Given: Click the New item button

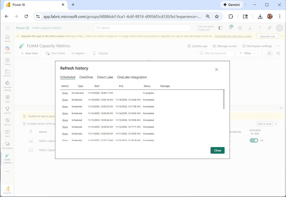Looking at the screenshot, I should click(29, 53).
